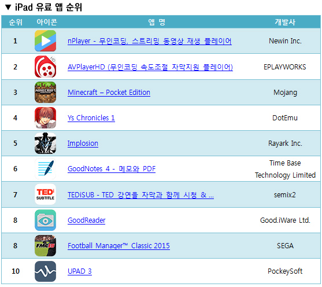Click the Ys Chronicles 1 character icon

[46, 118]
